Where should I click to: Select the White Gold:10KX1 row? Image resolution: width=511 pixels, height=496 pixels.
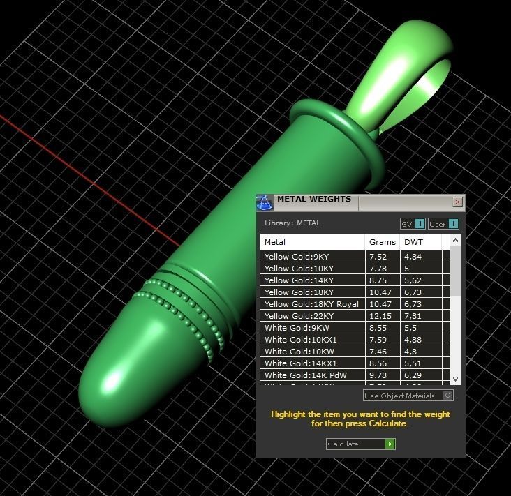355,339
